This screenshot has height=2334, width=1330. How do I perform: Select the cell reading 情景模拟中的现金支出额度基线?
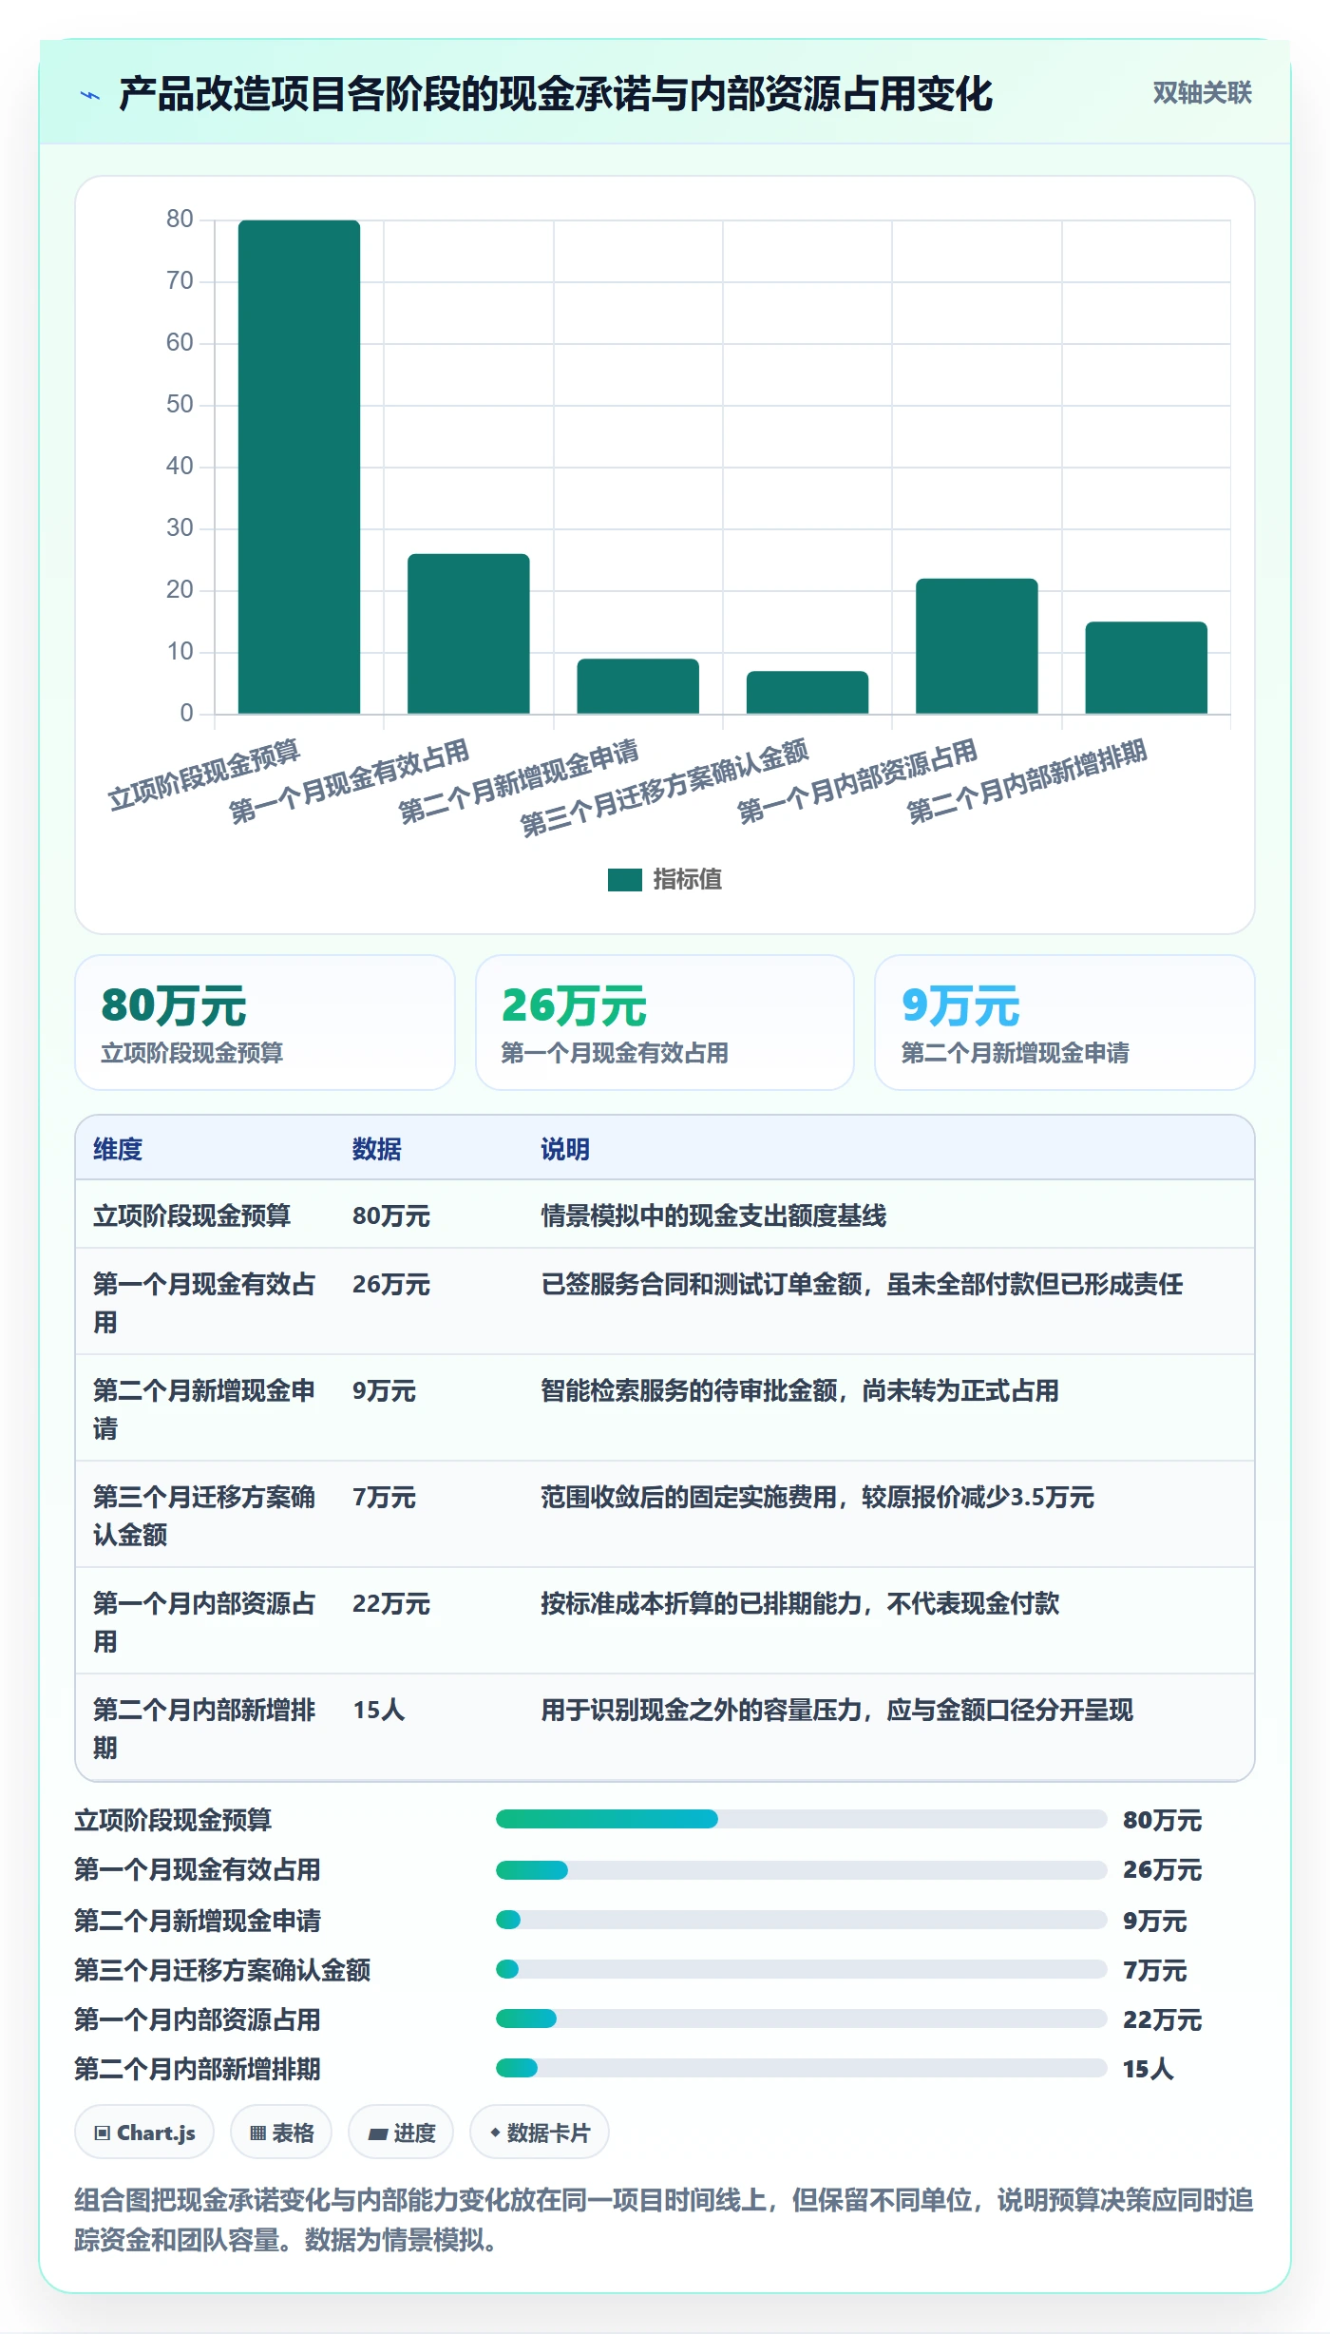tap(713, 1216)
